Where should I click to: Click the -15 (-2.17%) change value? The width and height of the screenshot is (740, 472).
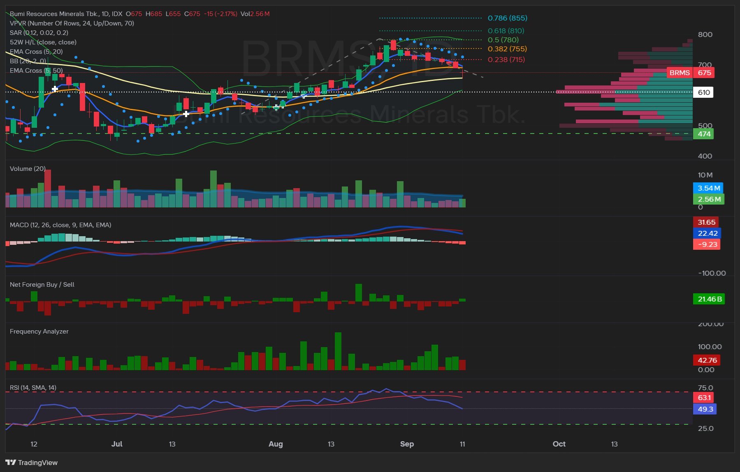220,14
